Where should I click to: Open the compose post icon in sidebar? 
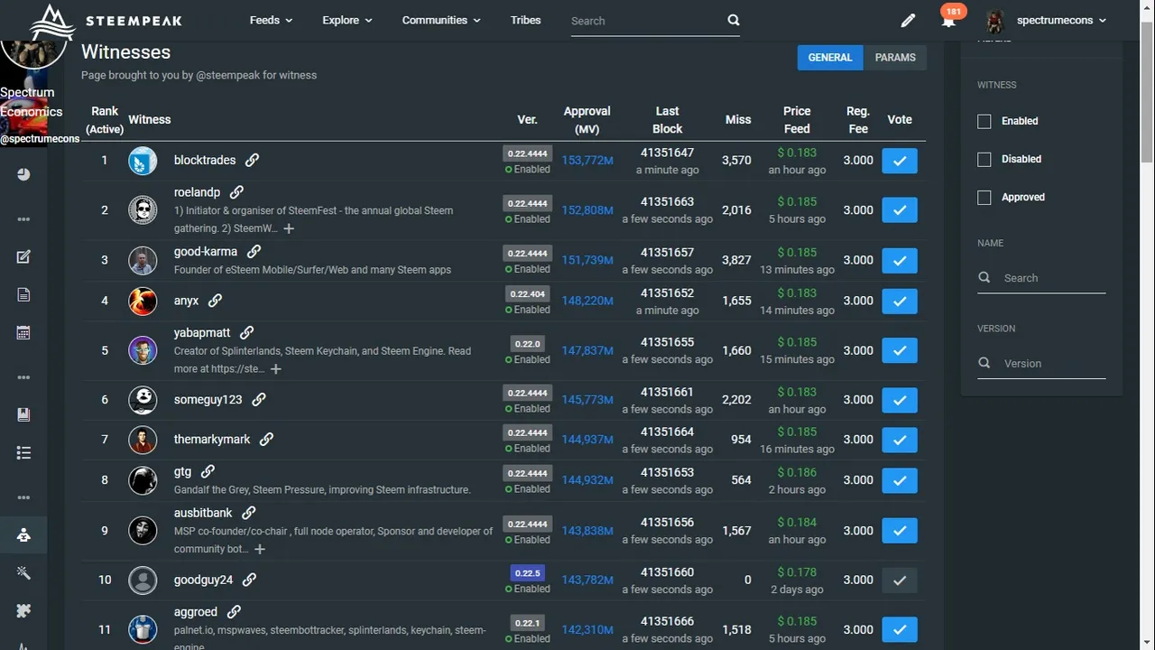[x=23, y=257]
